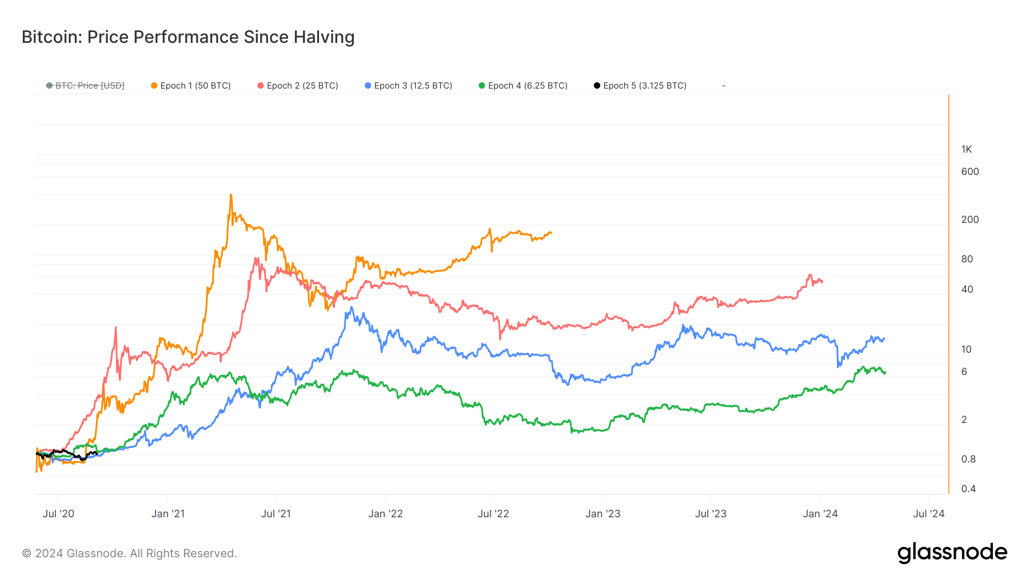This screenshot has width=1029, height=579.
Task: Enable the struck-through BTC: Price [USD] series
Action: [x=90, y=86]
